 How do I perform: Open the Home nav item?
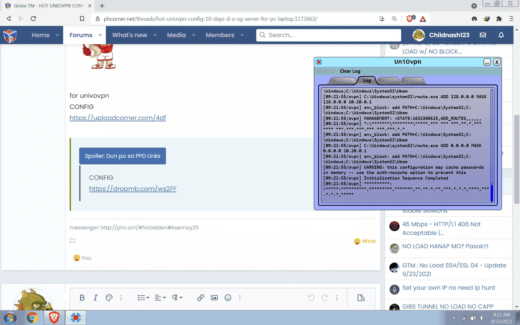(41, 35)
